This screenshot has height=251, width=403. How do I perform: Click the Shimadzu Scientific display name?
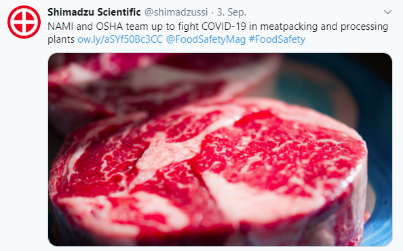(94, 12)
